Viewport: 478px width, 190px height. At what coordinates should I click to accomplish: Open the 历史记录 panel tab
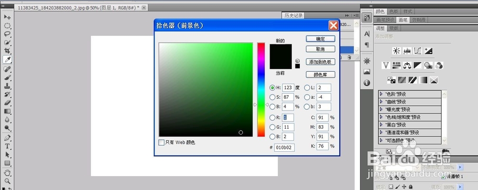(x=293, y=15)
